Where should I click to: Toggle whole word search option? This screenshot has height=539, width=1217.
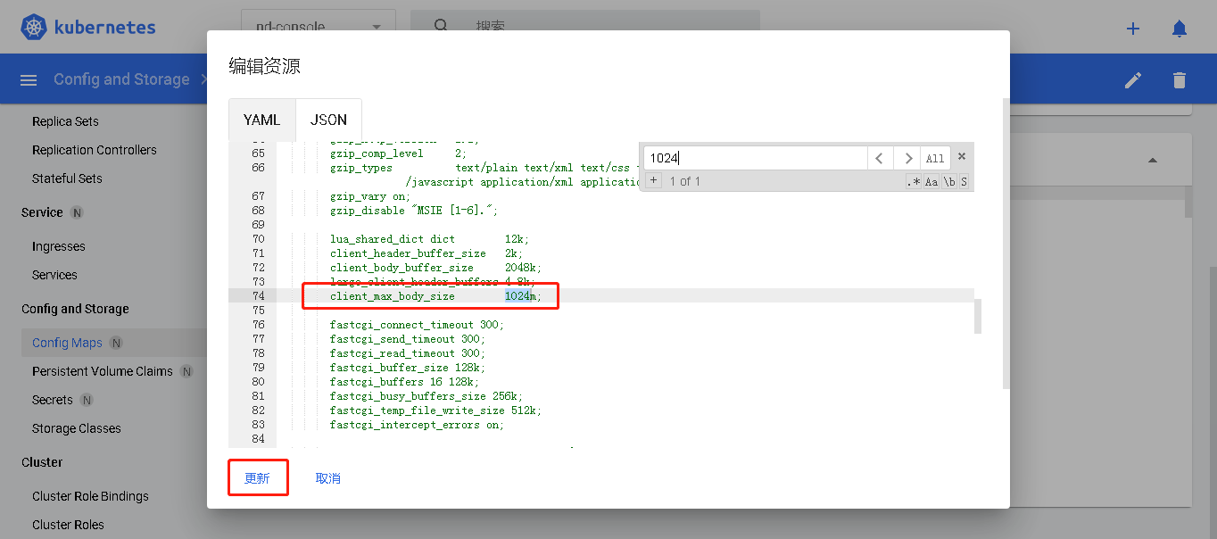point(949,182)
